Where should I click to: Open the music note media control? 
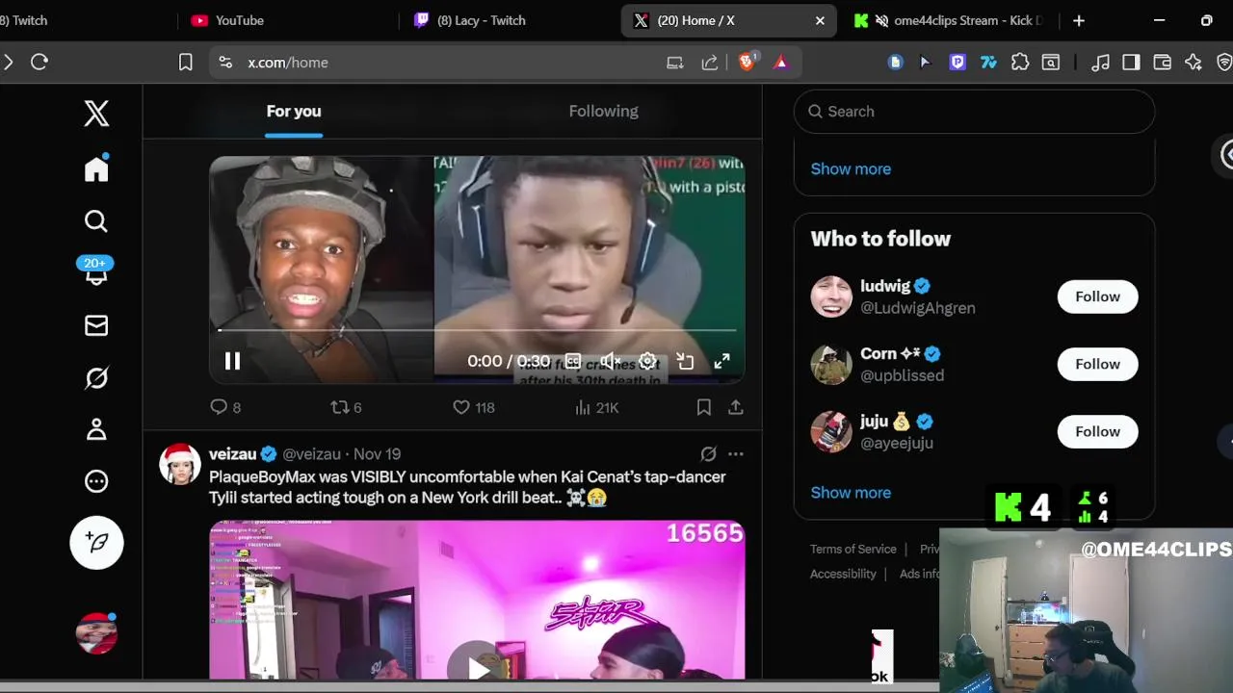tap(1100, 62)
